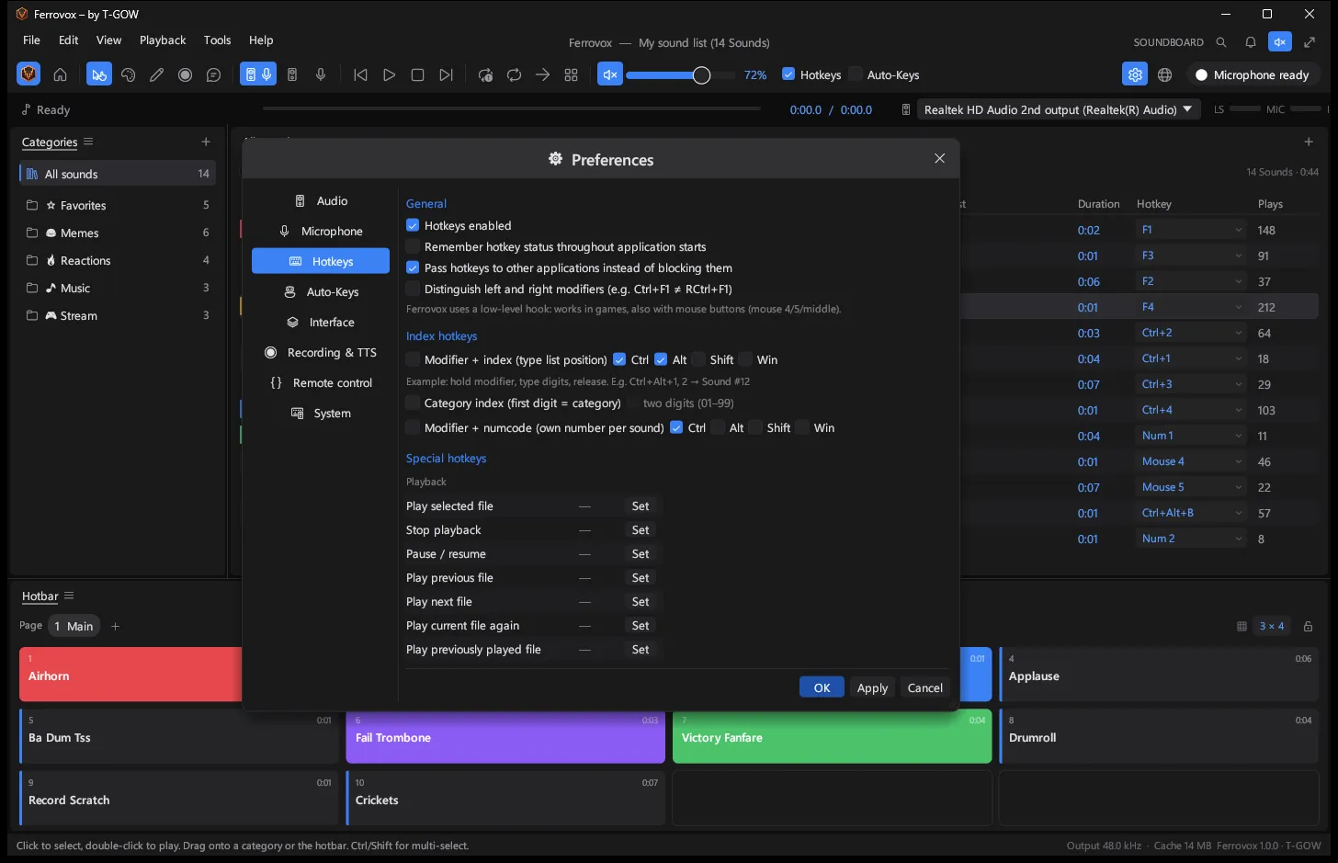Open the Mouse 4 hotkey dropdown
The height and width of the screenshot is (863, 1338).
tap(1191, 461)
